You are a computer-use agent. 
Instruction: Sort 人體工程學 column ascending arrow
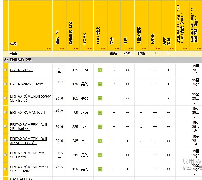(x=143, y=49)
